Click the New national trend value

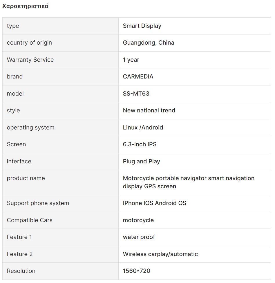[x=149, y=110]
